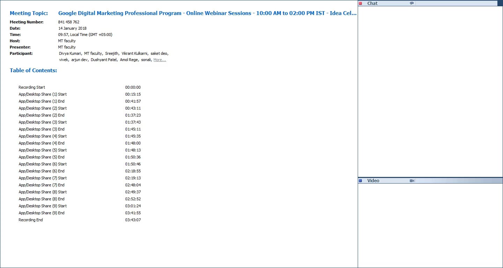This screenshot has height=268, width=503.
Task: Select App/Desktop Share (1) Start entry
Action: [x=43, y=95]
